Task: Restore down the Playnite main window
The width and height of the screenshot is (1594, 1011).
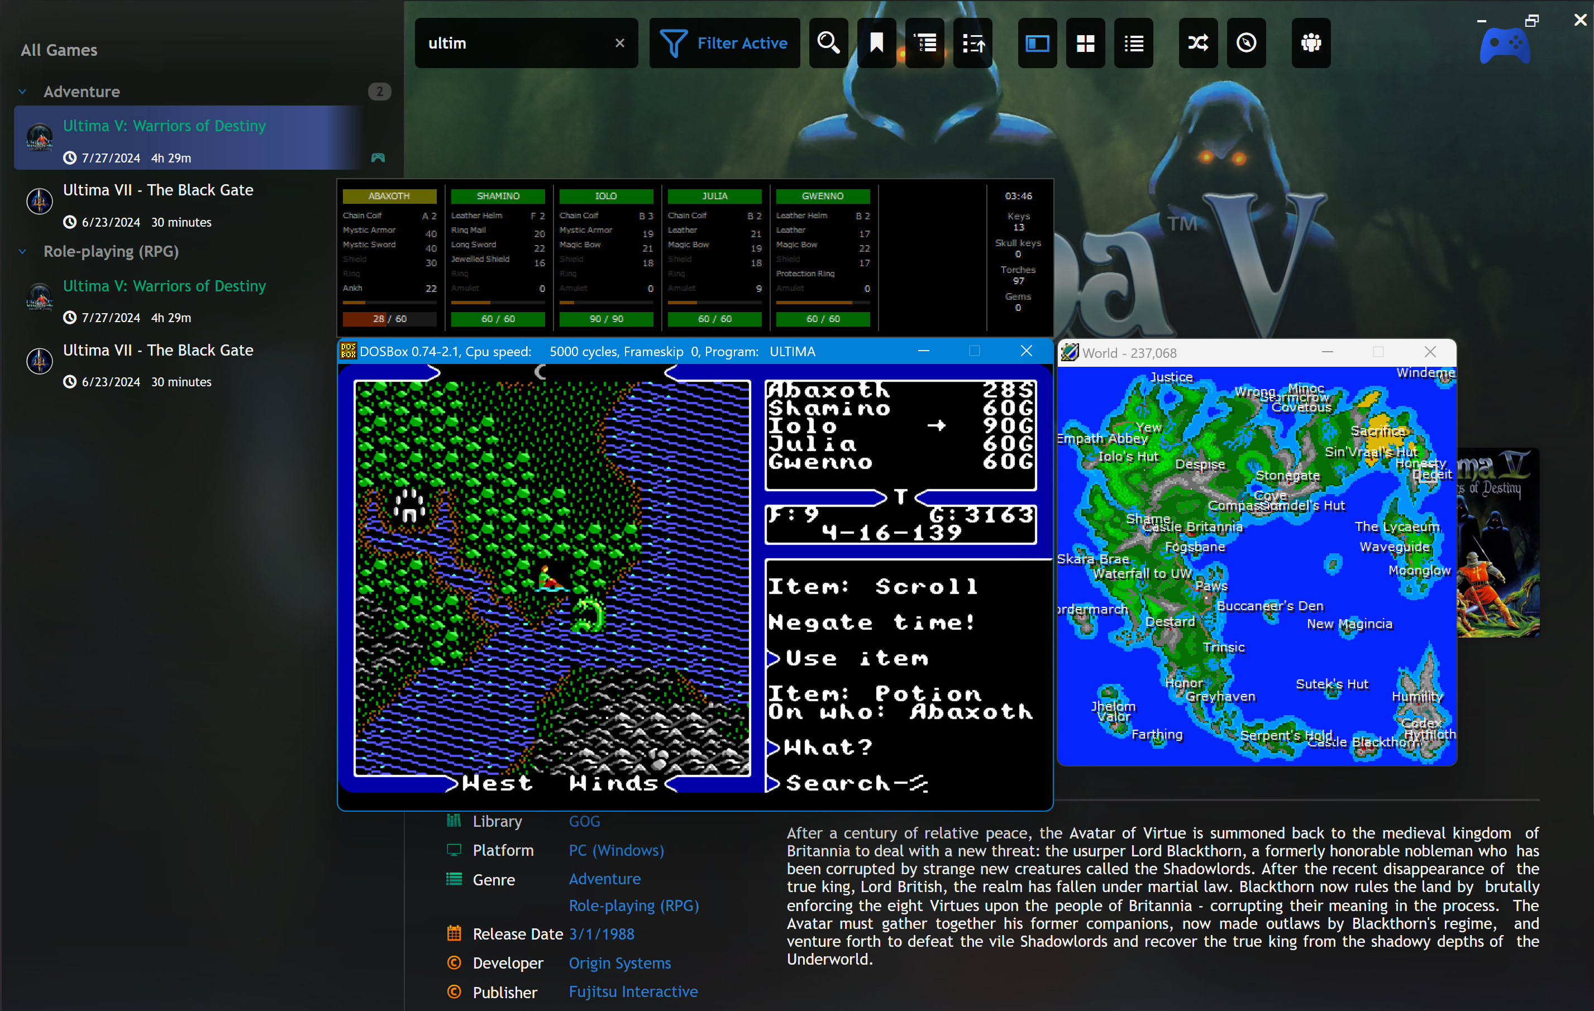Action: [1531, 21]
